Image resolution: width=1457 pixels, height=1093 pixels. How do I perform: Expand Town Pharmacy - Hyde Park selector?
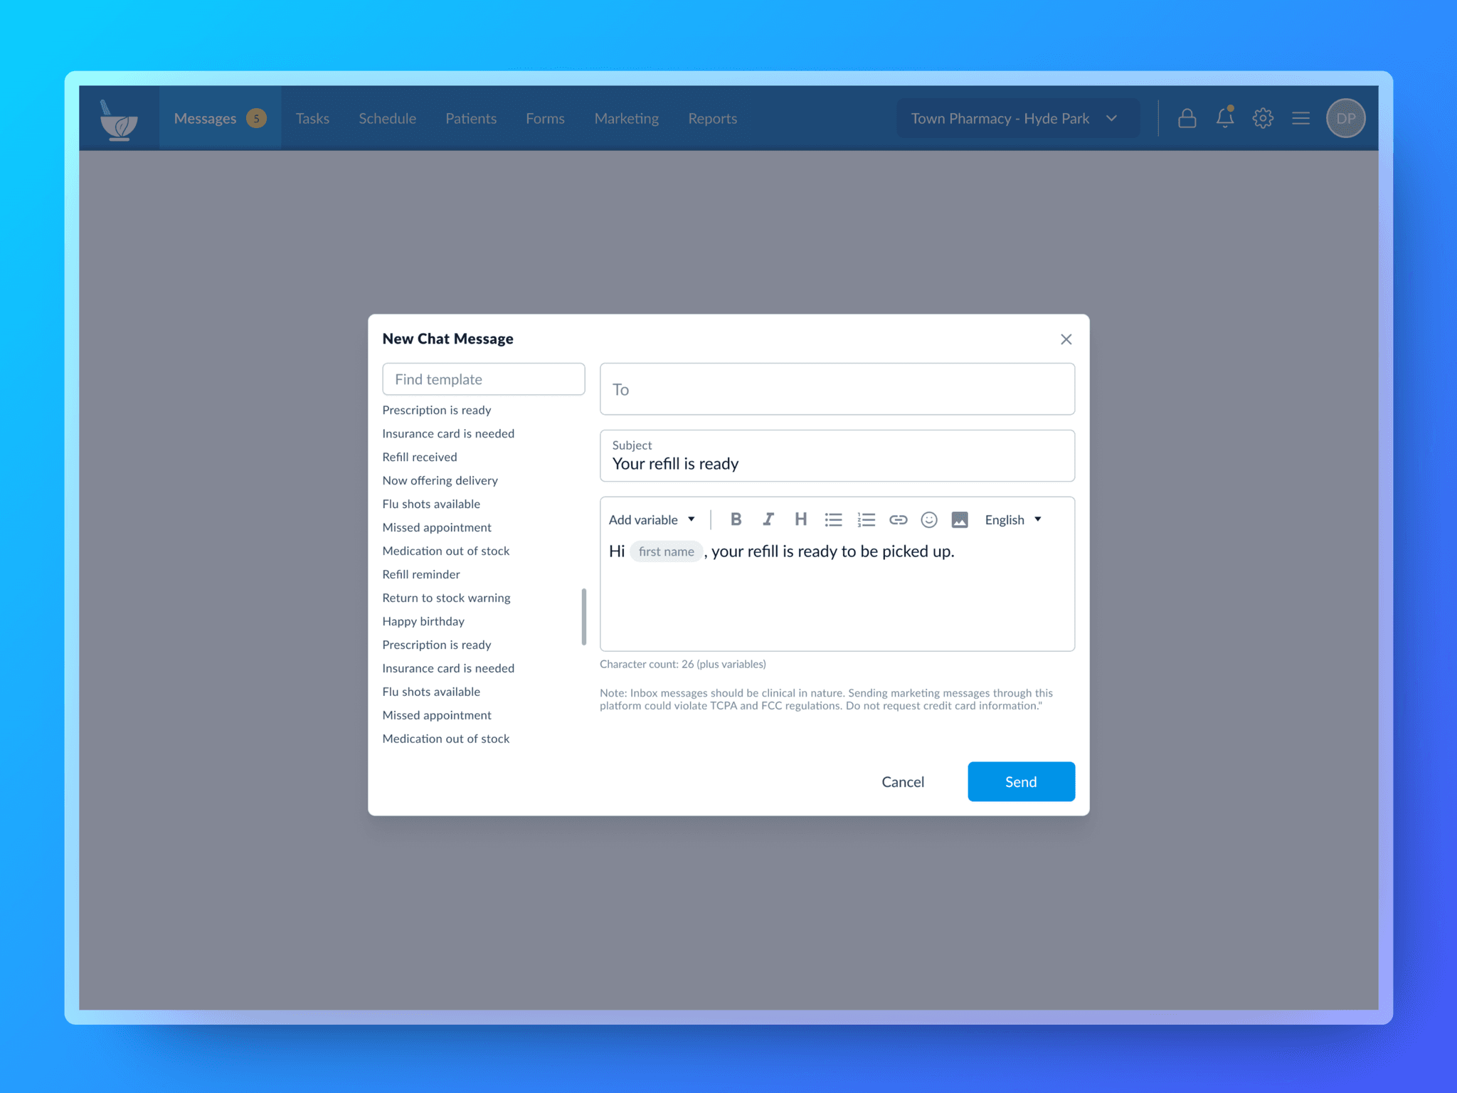pyautogui.click(x=1016, y=118)
